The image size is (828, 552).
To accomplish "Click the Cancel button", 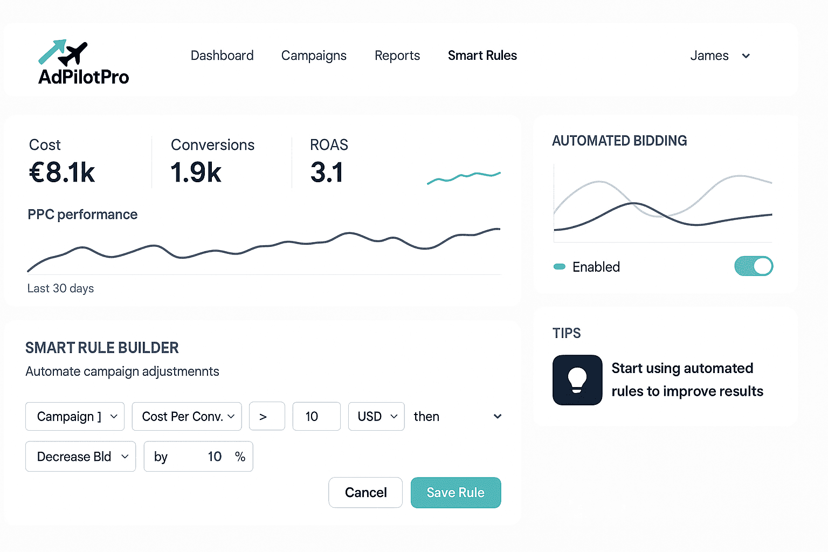I will tap(365, 493).
